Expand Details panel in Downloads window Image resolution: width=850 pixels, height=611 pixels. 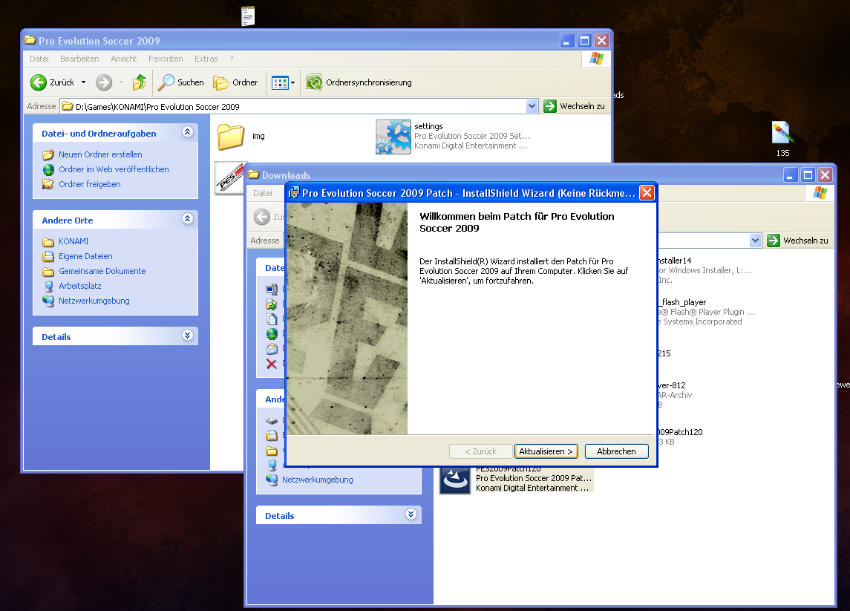411,514
